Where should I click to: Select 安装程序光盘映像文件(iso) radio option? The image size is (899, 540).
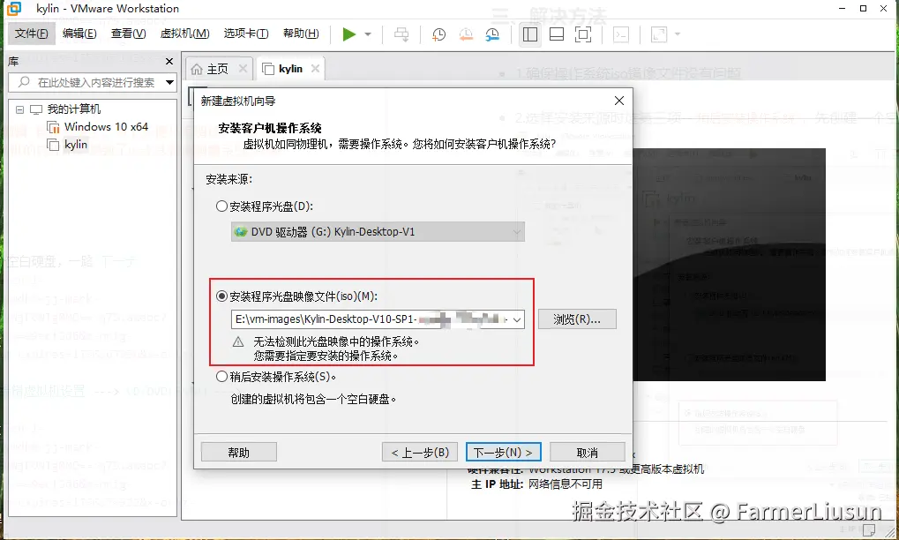222,296
